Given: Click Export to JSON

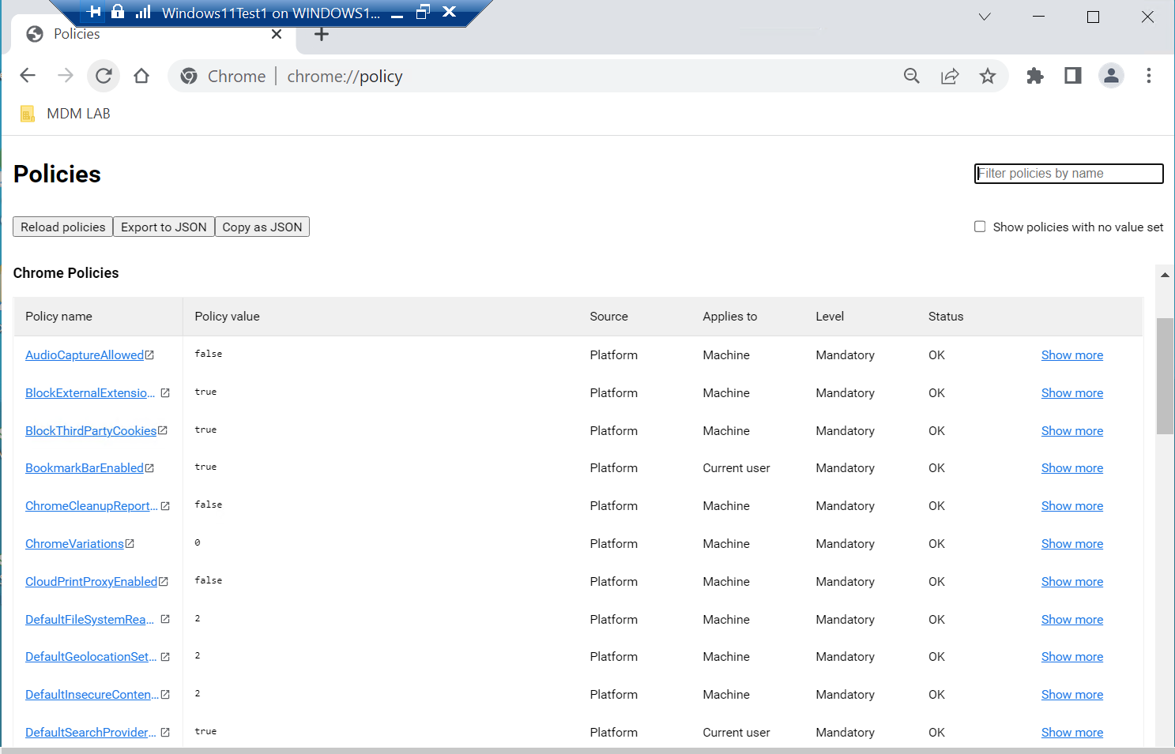Looking at the screenshot, I should pyautogui.click(x=164, y=227).
